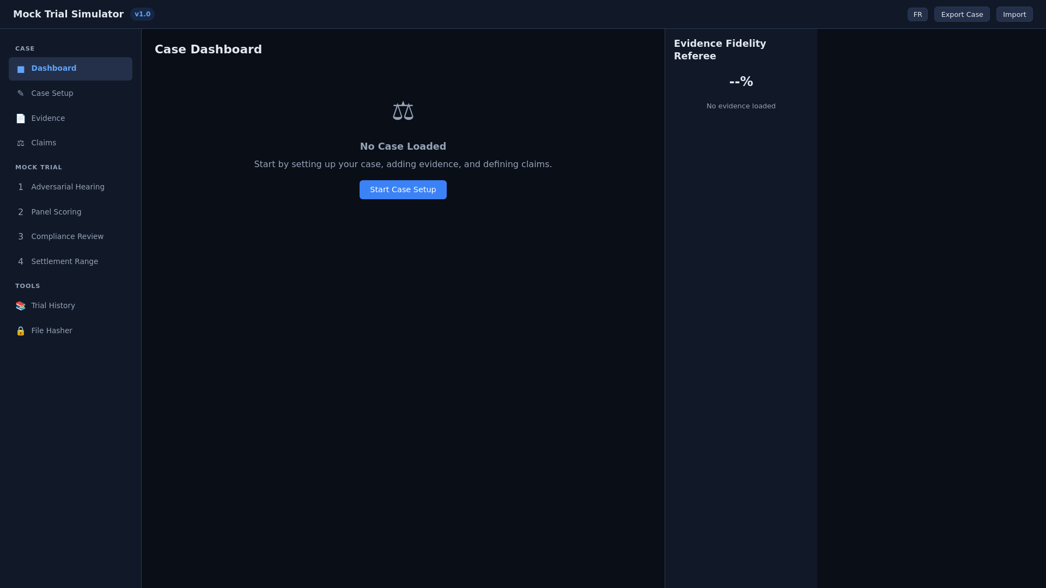Viewport: 1046px width, 588px height.
Task: Open Trial History tool
Action: pos(70,306)
